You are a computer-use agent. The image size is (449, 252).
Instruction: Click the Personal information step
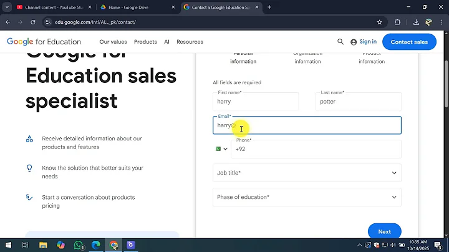click(x=243, y=57)
